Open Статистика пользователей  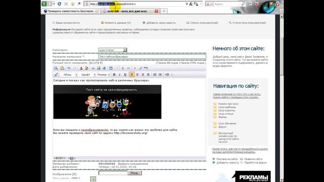tap(249, 23)
